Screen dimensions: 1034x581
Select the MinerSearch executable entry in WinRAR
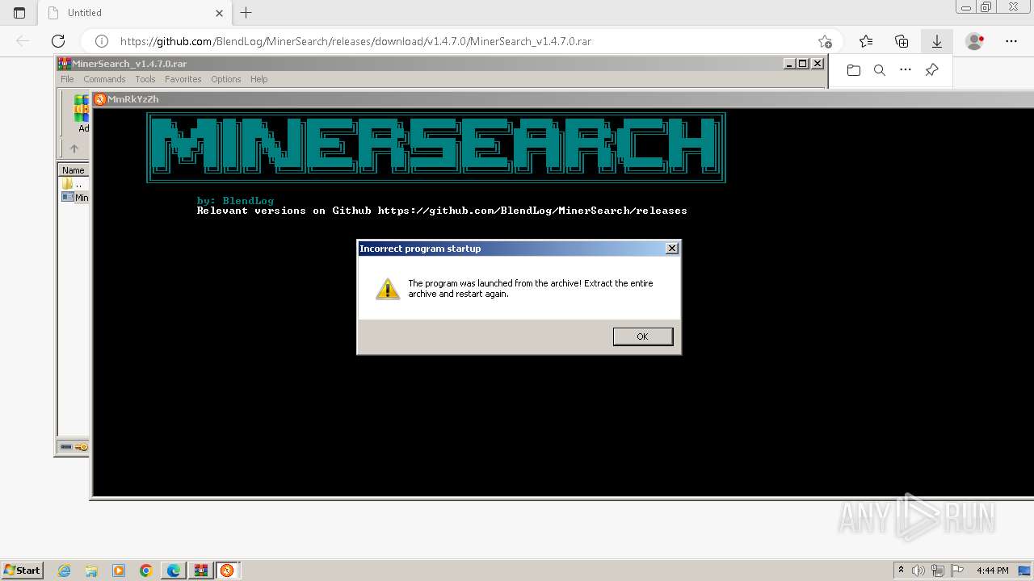(75, 198)
